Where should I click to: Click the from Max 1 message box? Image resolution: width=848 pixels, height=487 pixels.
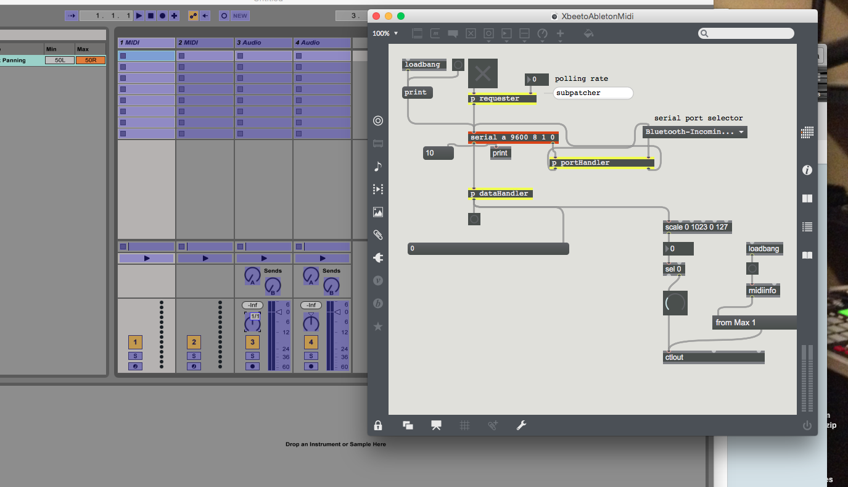tap(754, 322)
